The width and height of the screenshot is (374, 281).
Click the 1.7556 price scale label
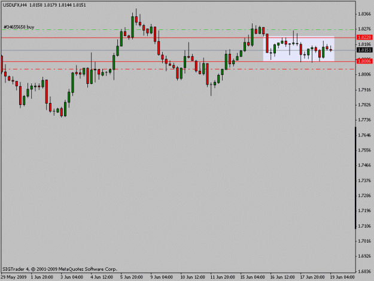coord(364,150)
